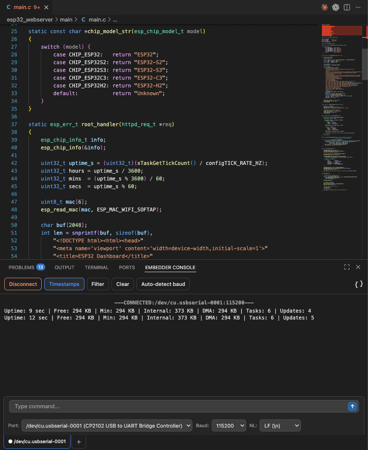The width and height of the screenshot is (368, 450).
Task: Click the orange starburst extension icon
Action: (x=324, y=7)
